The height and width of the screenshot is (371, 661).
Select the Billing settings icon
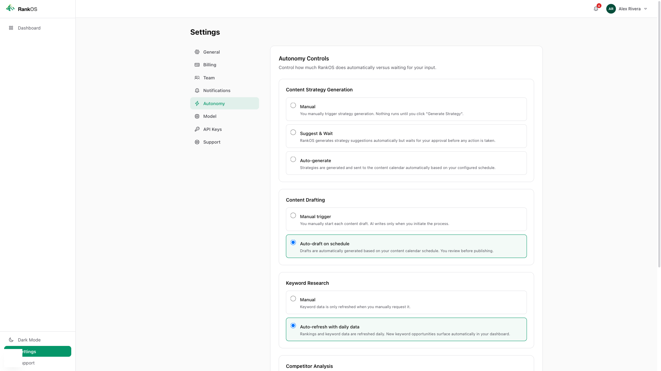[x=197, y=65]
